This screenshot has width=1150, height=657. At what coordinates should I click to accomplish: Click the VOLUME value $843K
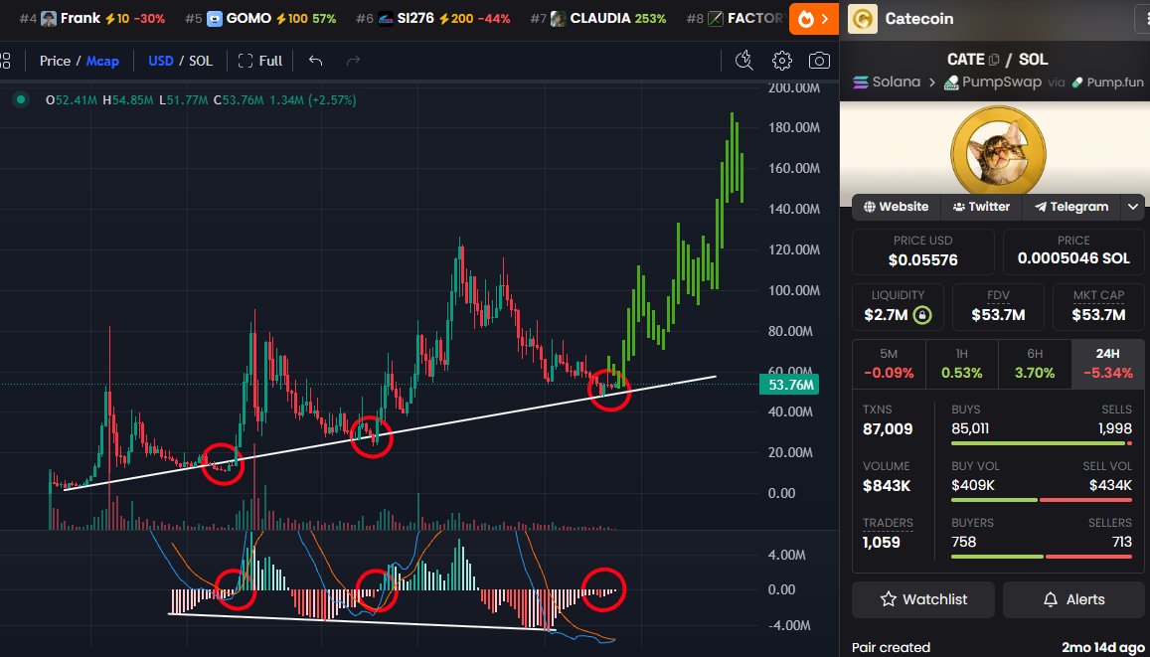tap(887, 485)
